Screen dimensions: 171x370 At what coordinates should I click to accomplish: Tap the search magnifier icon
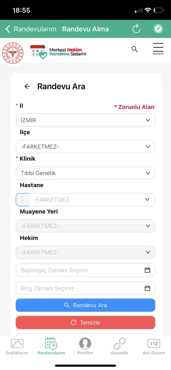click(135, 49)
